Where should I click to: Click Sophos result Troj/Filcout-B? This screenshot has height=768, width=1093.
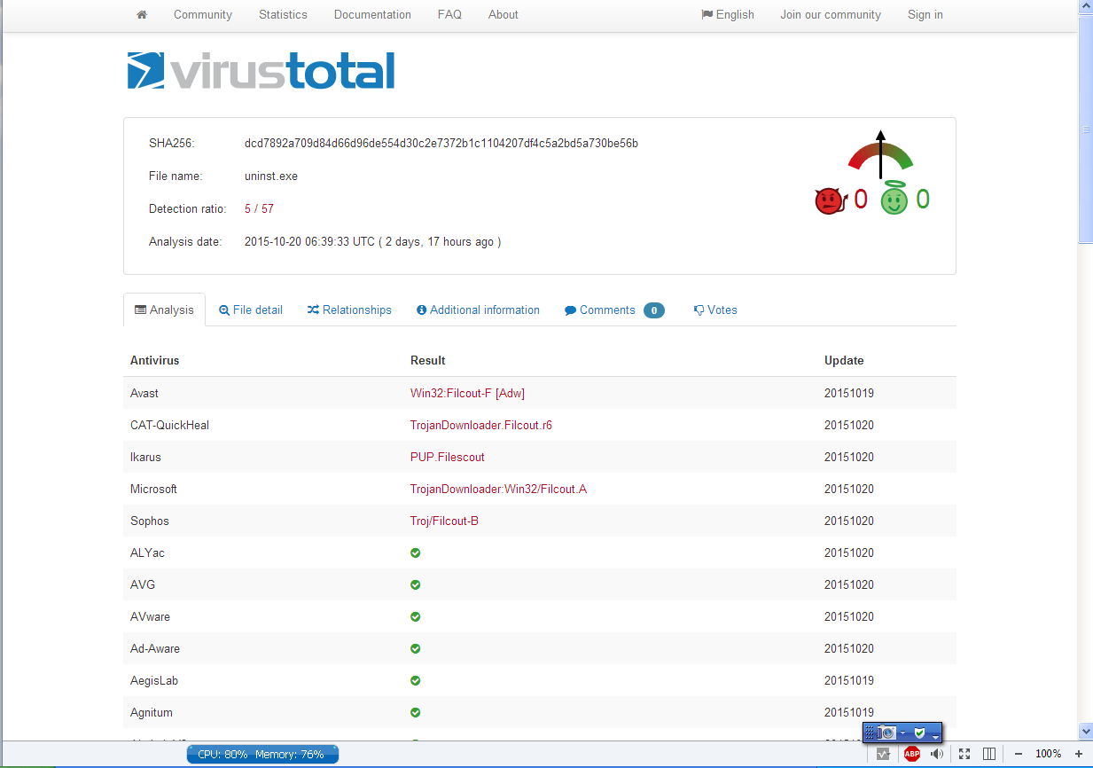tap(444, 521)
